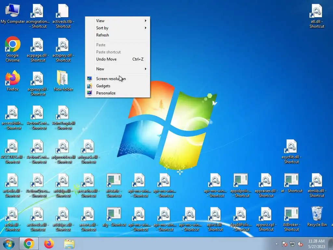
Task: Select the ActionQueu... shortcut icon
Action: [38, 185]
